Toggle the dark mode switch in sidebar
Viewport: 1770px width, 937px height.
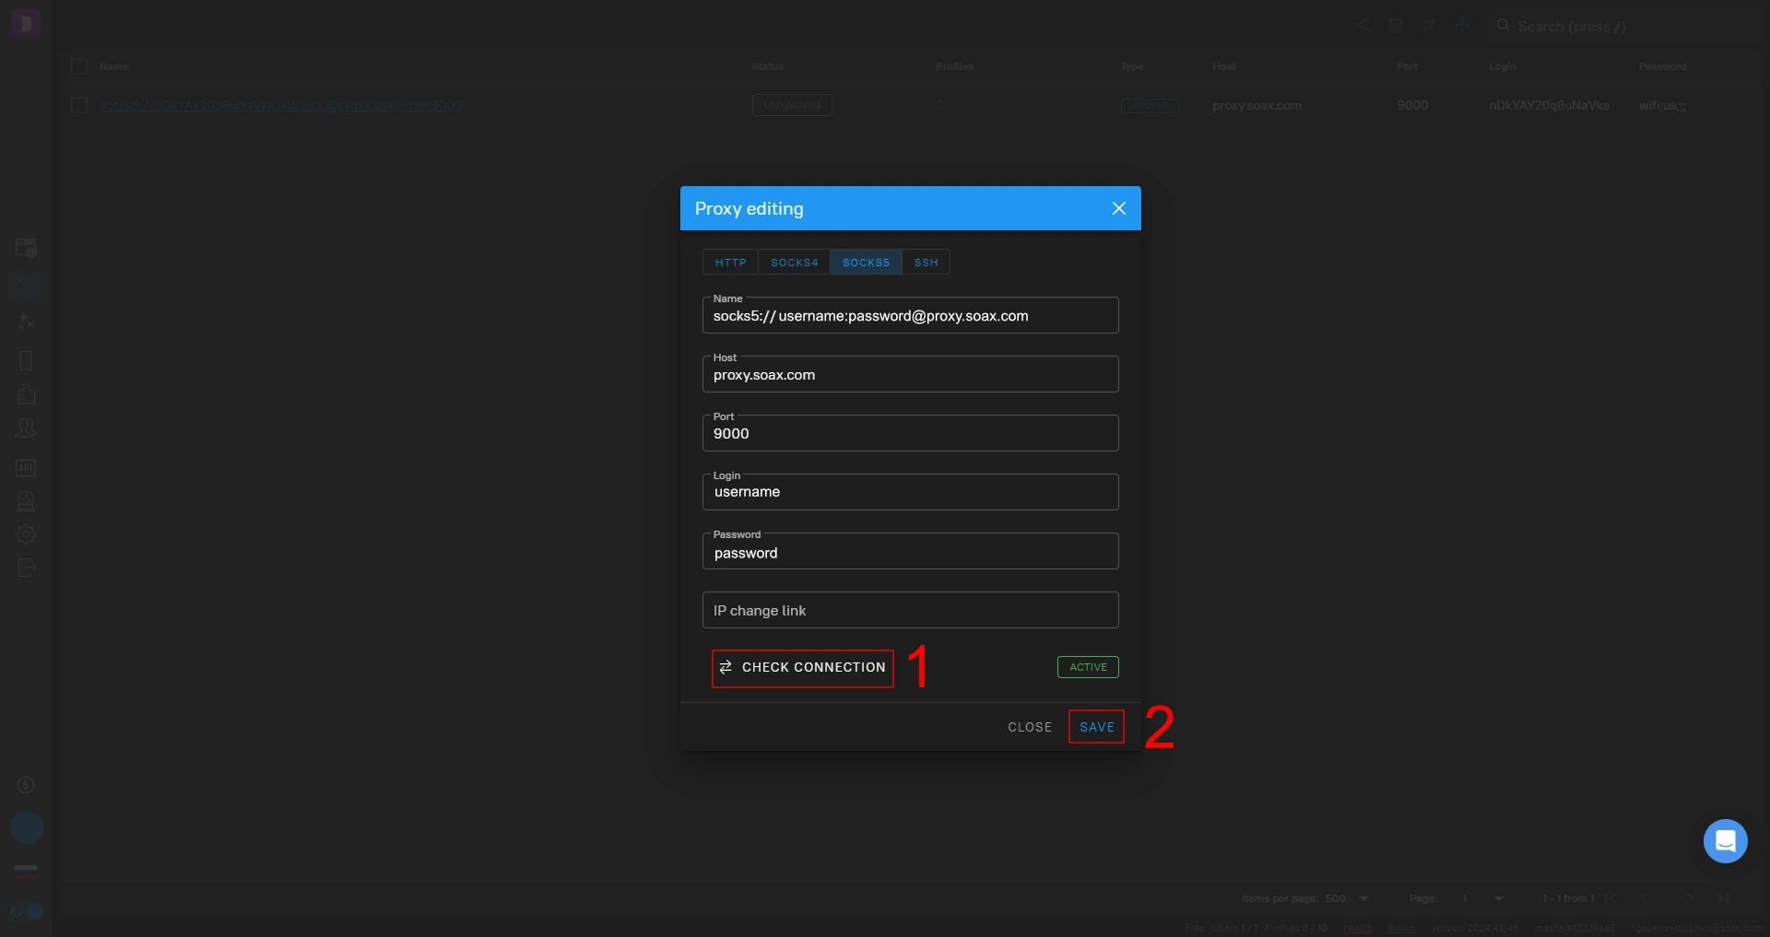pyautogui.click(x=27, y=911)
